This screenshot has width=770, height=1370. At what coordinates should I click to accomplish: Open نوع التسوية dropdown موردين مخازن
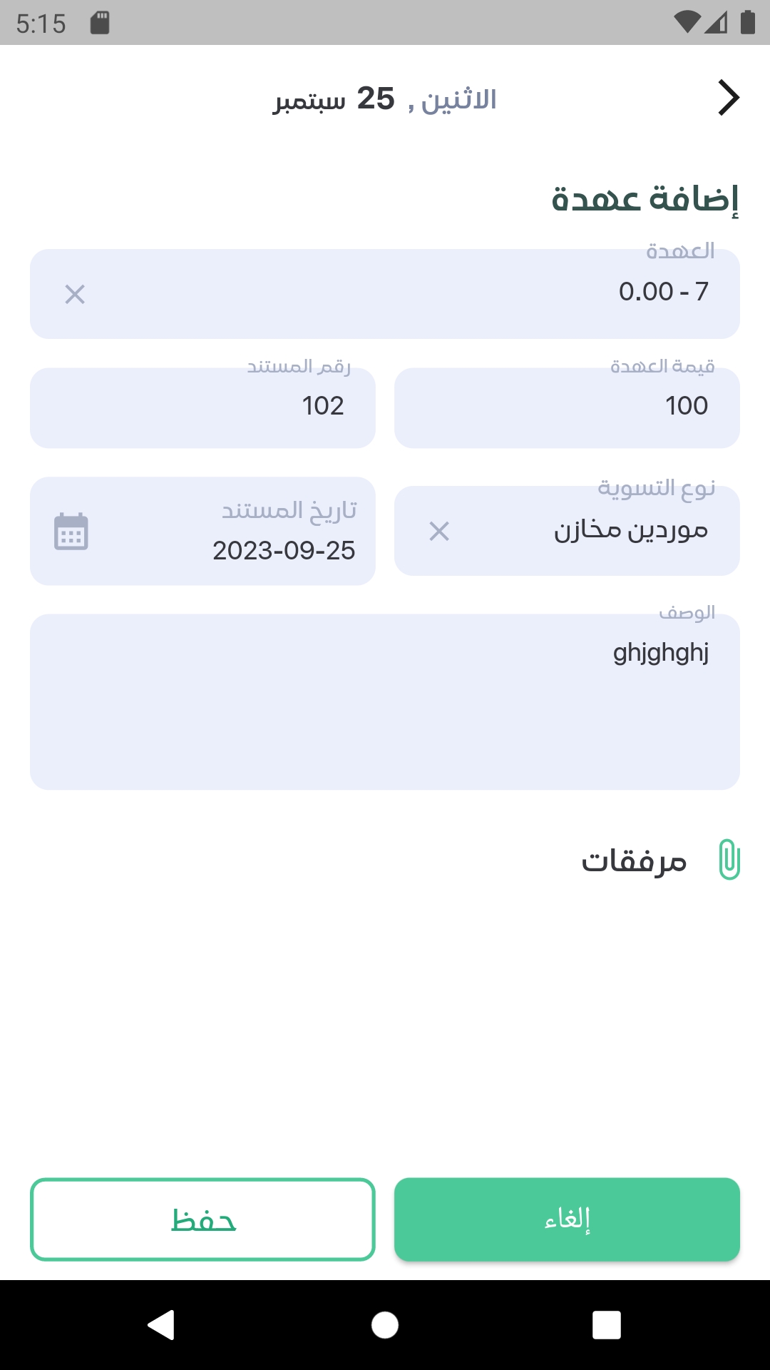(599, 531)
